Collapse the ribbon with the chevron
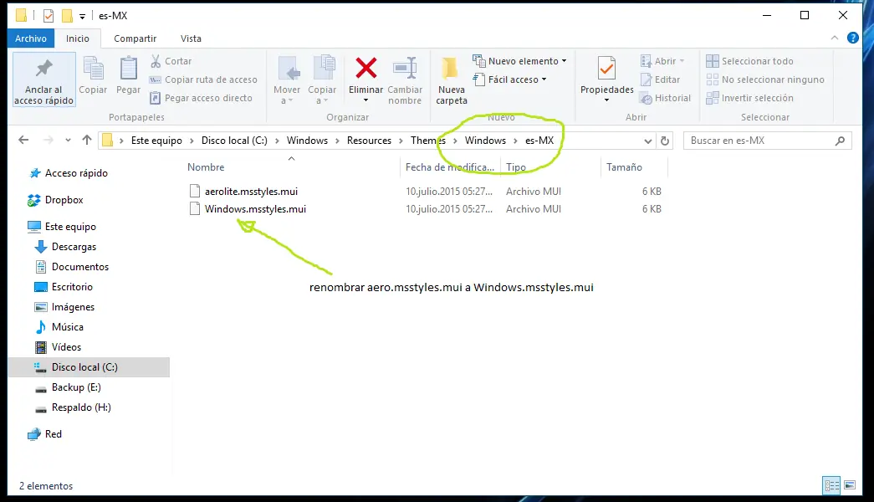 835,38
